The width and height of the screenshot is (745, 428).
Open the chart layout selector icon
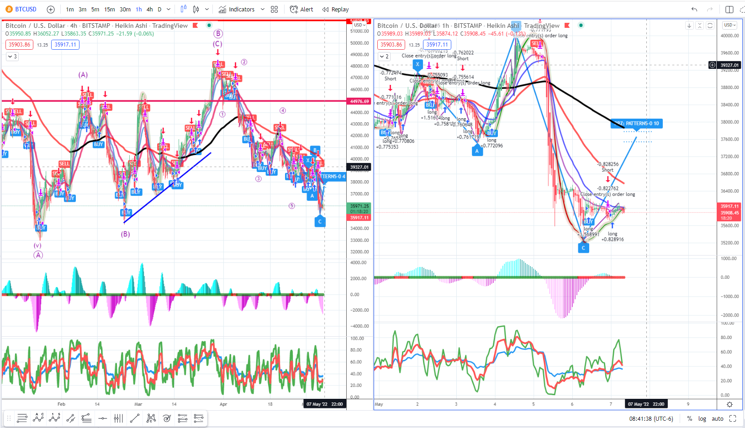tap(729, 9)
